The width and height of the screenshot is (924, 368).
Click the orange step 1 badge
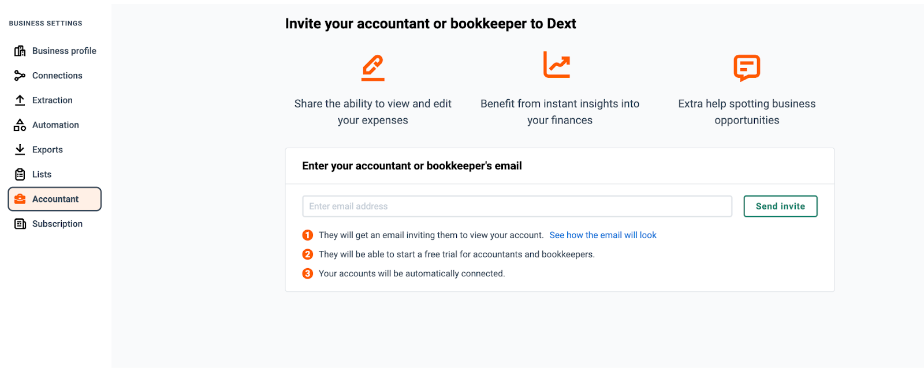[308, 235]
